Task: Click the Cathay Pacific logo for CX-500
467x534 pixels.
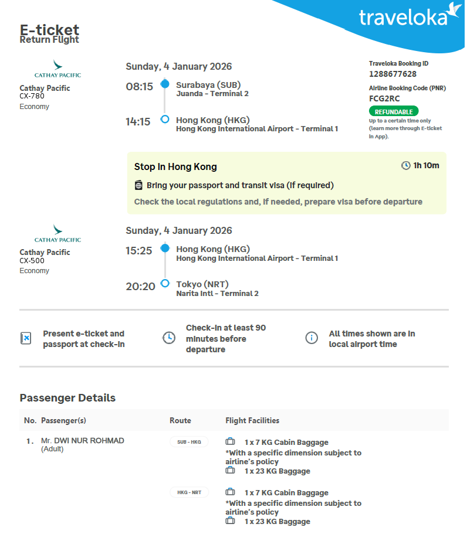Action: [x=57, y=233]
